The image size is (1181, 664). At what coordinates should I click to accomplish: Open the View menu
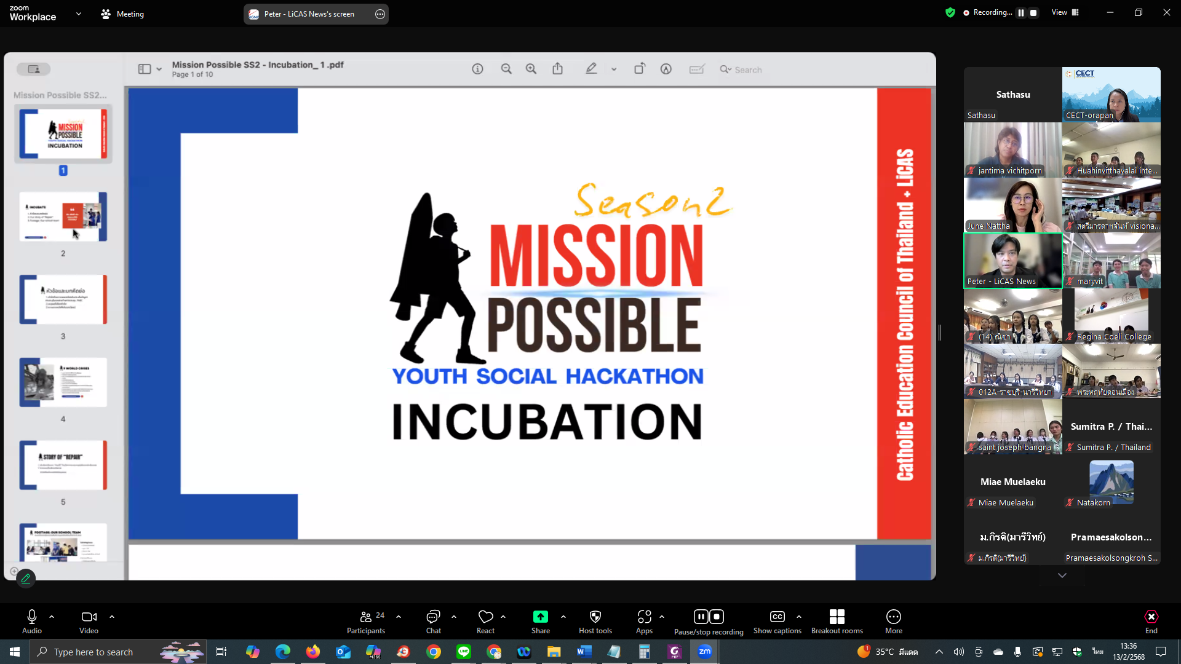click(x=1065, y=12)
